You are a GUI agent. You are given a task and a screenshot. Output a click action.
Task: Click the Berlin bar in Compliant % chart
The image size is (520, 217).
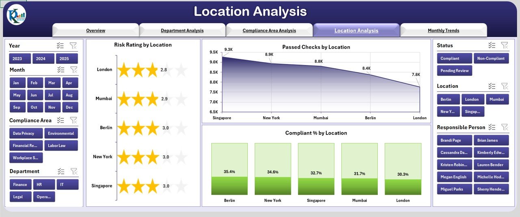pyautogui.click(x=229, y=169)
